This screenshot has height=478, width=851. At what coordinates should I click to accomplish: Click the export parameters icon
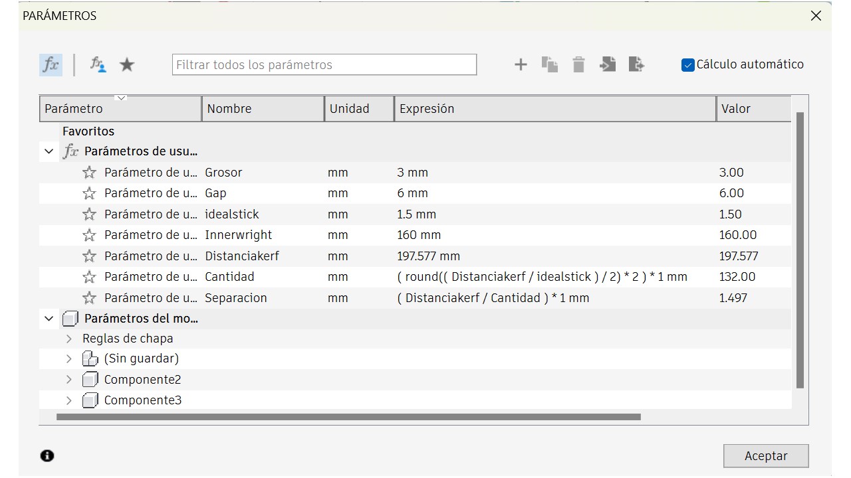636,64
